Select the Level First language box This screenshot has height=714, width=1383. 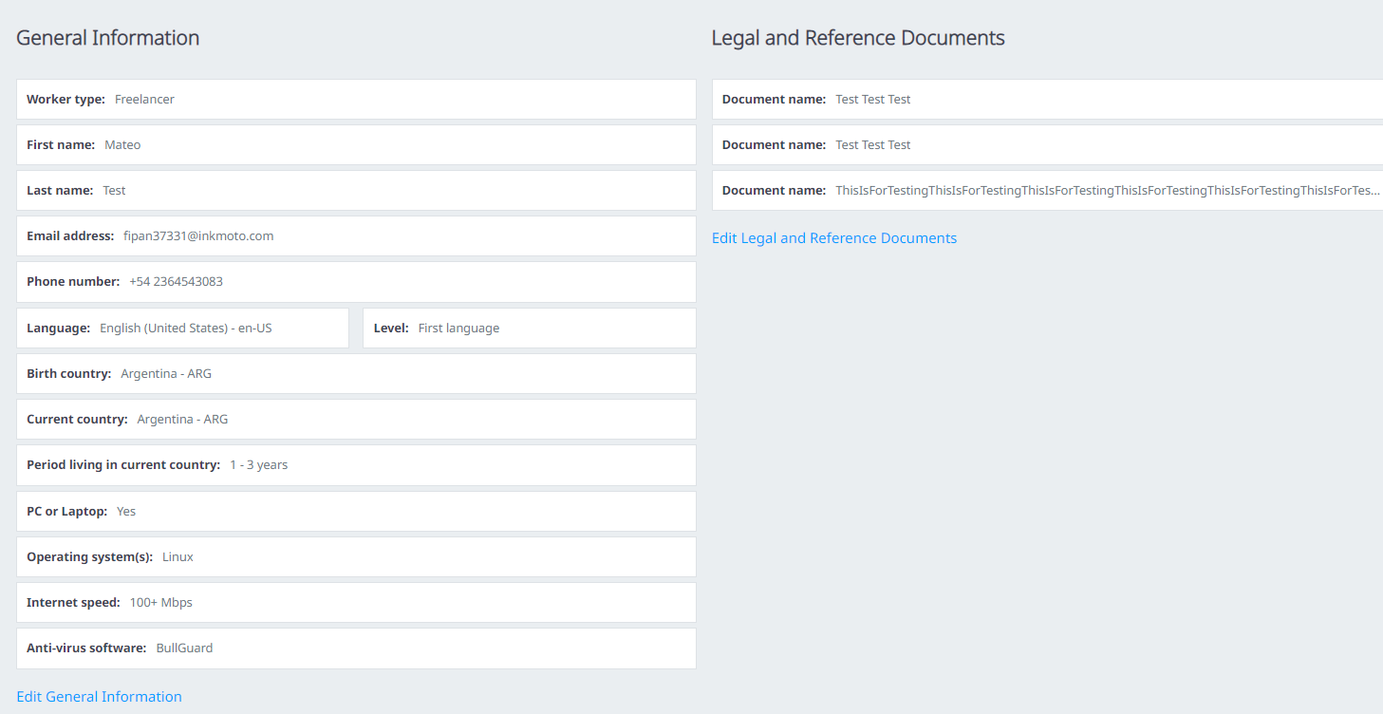(x=529, y=329)
